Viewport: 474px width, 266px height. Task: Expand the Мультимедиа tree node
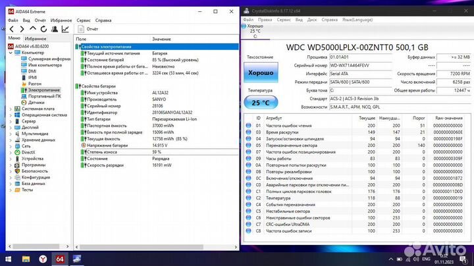click(11, 134)
